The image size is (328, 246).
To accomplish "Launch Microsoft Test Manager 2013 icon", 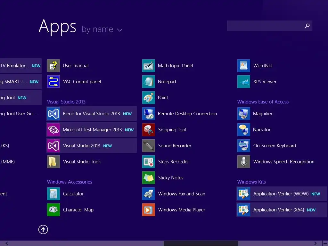I will coord(53,130).
